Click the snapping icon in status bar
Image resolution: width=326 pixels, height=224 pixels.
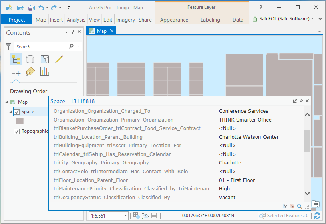tap(137, 216)
